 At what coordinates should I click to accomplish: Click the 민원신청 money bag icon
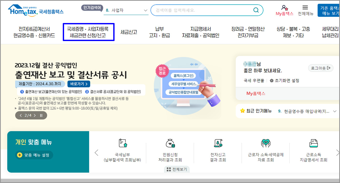(x=170, y=143)
